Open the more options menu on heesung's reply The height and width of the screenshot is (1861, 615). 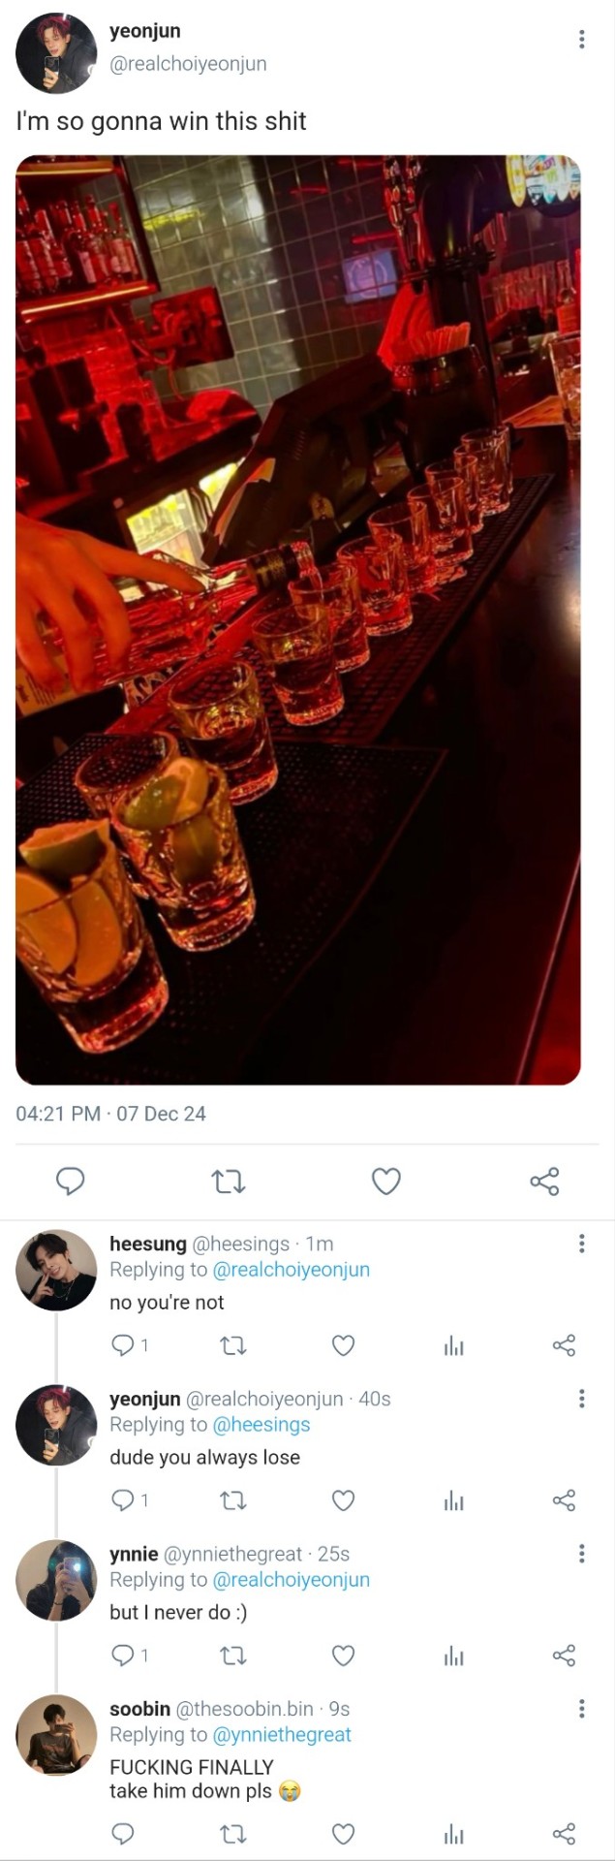point(581,1244)
